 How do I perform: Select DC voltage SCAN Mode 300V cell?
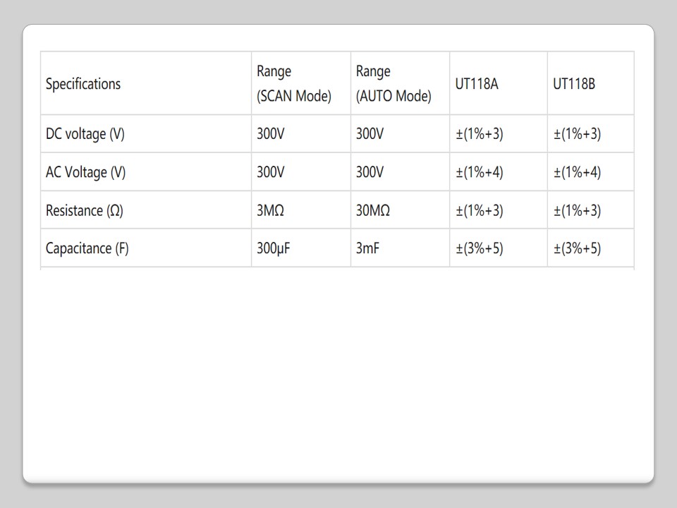(271, 134)
